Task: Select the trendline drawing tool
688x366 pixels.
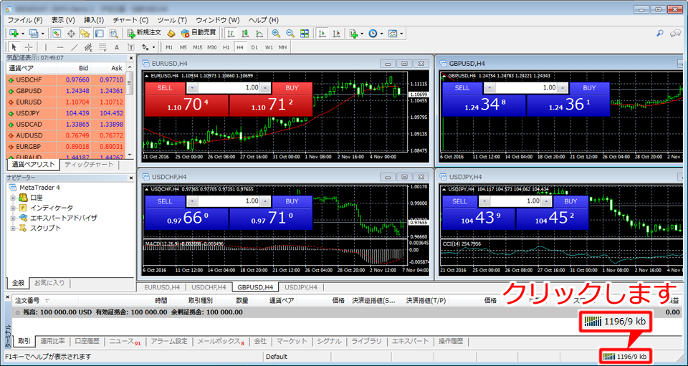Action: pyautogui.click(x=74, y=47)
